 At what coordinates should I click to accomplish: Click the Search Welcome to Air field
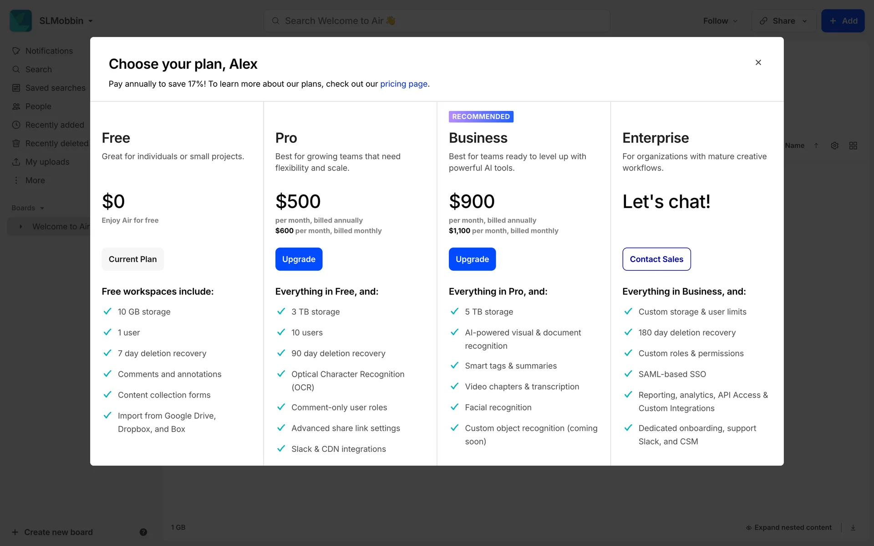[x=437, y=21]
